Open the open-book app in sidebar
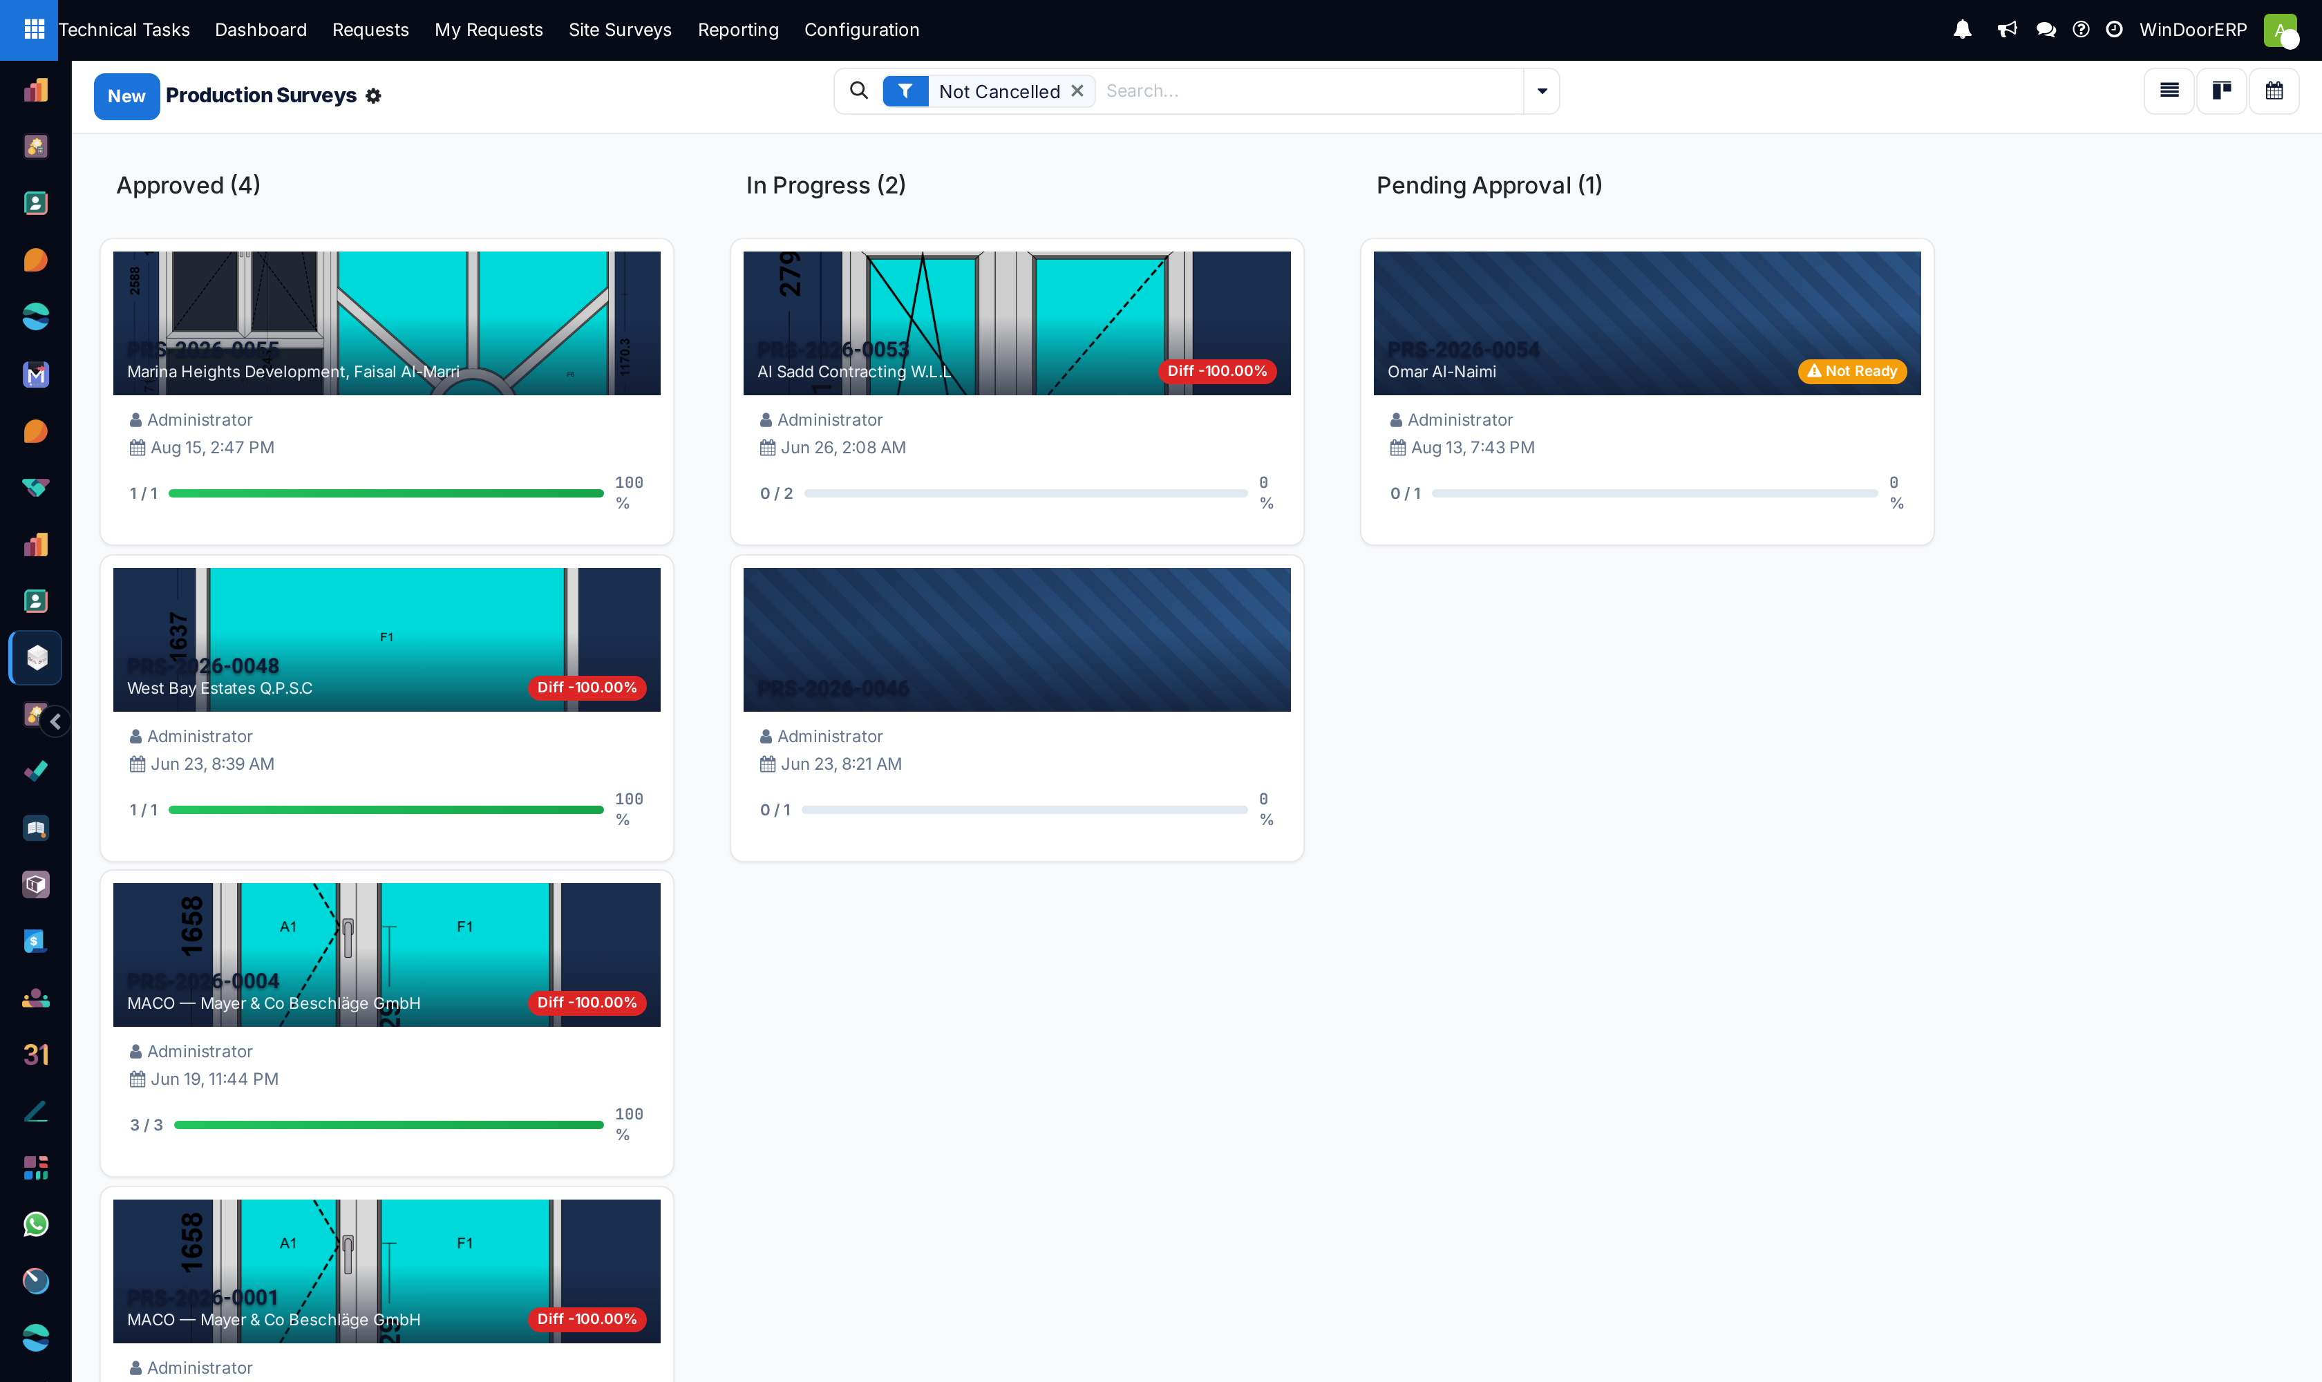The height and width of the screenshot is (1382, 2322). 35,828
